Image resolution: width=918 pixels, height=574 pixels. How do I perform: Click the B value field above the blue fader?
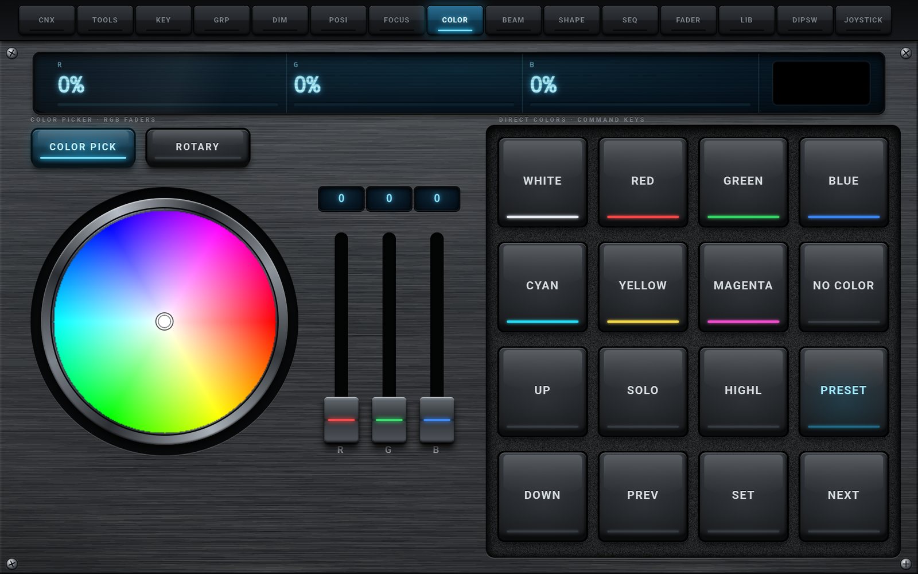(437, 199)
